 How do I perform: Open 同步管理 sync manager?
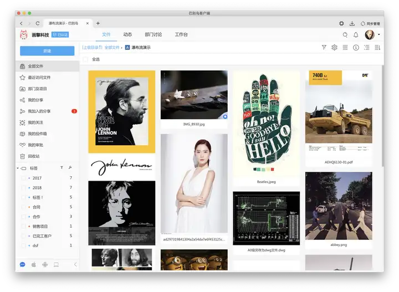pos(370,24)
